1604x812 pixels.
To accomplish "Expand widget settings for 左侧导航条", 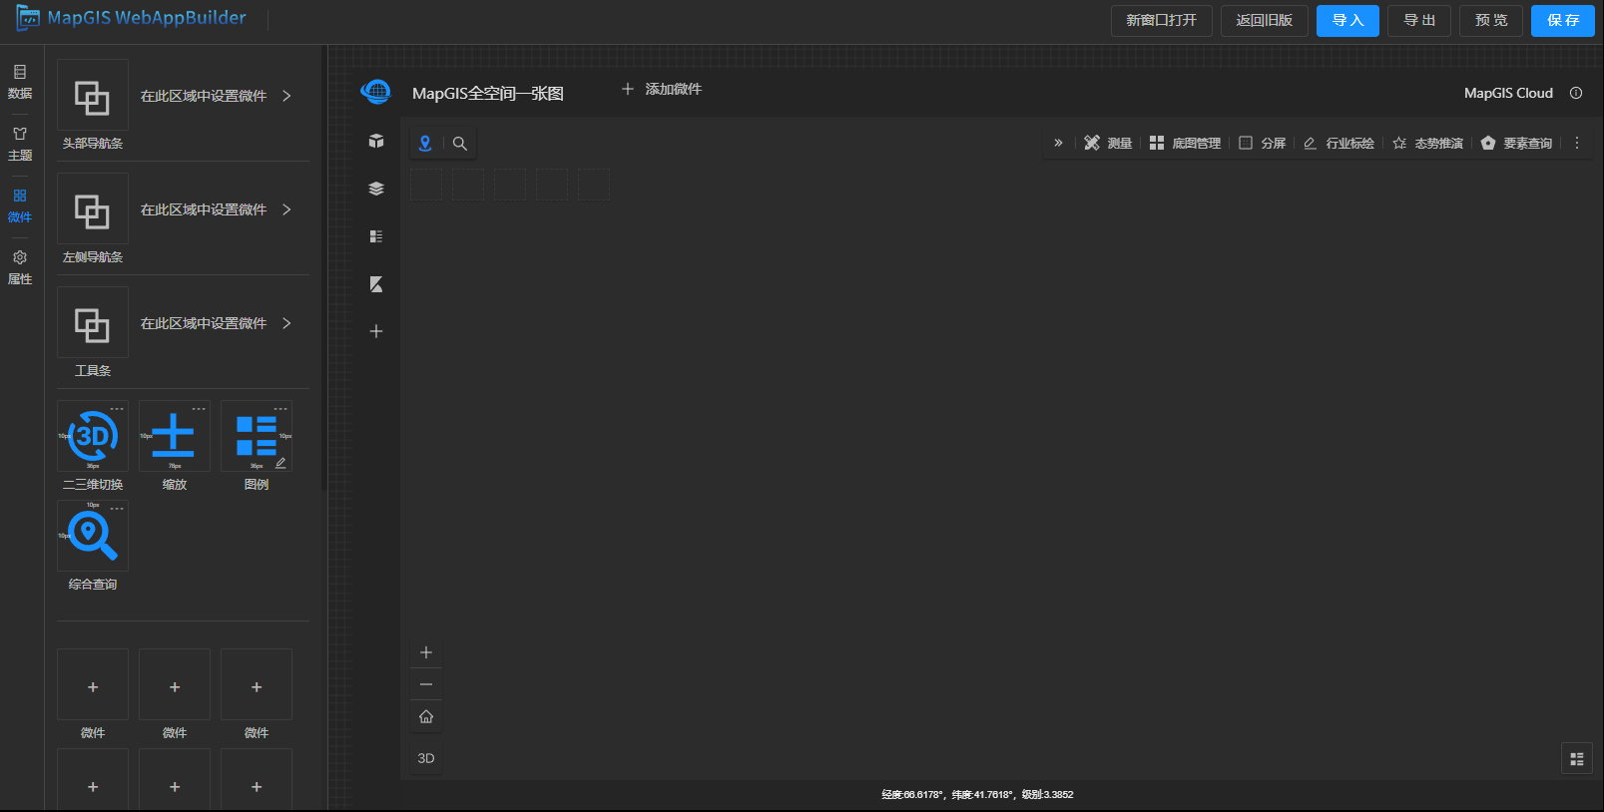I will click(286, 209).
